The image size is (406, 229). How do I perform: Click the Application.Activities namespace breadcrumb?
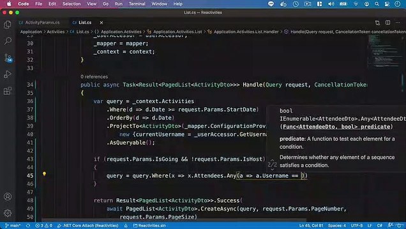click(x=118, y=32)
